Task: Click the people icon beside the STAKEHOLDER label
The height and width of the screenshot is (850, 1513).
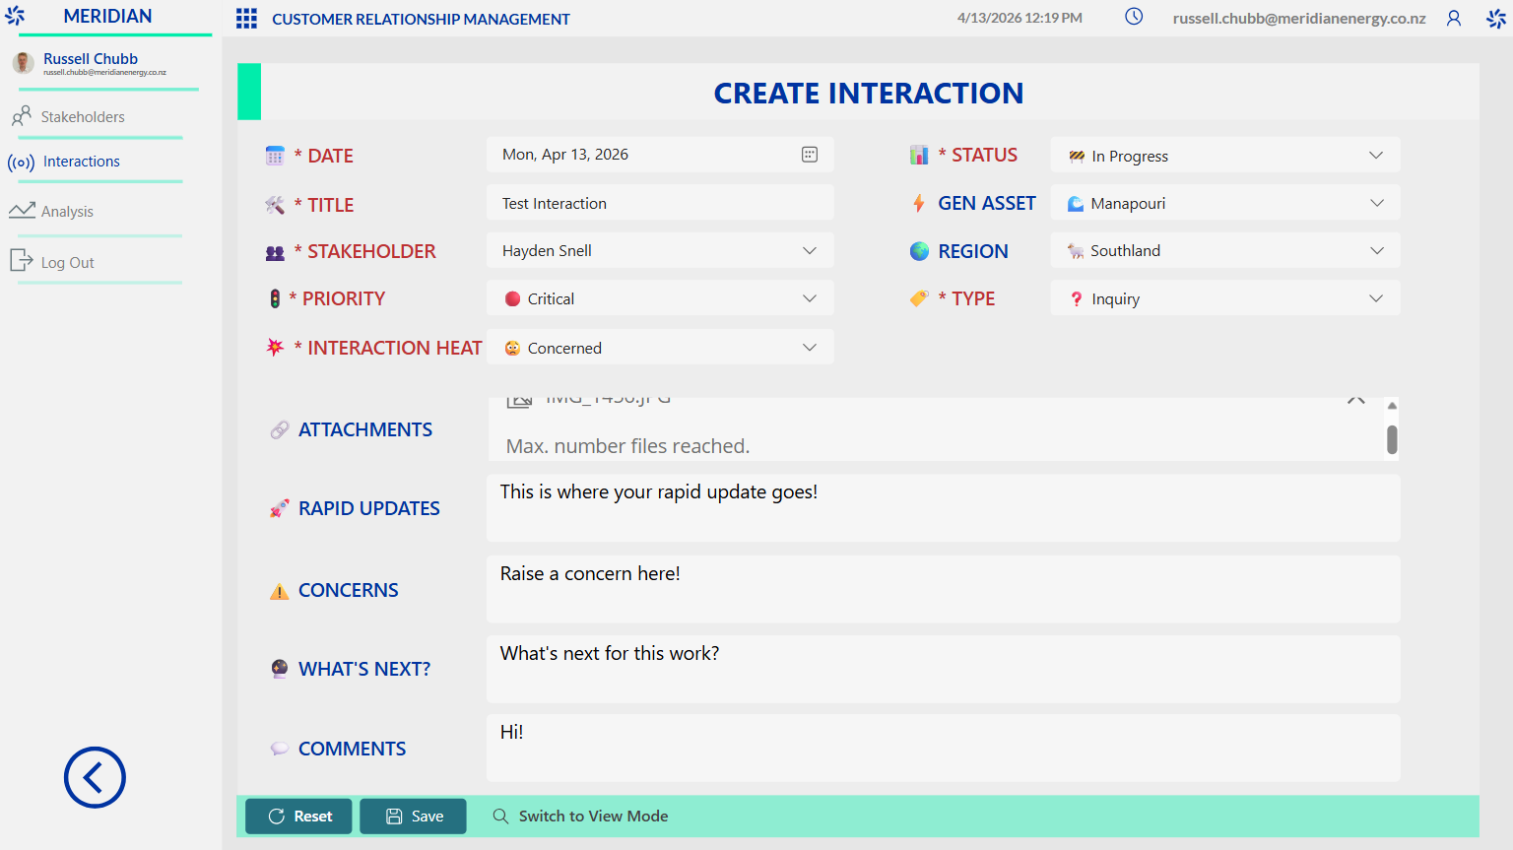Action: (x=275, y=252)
